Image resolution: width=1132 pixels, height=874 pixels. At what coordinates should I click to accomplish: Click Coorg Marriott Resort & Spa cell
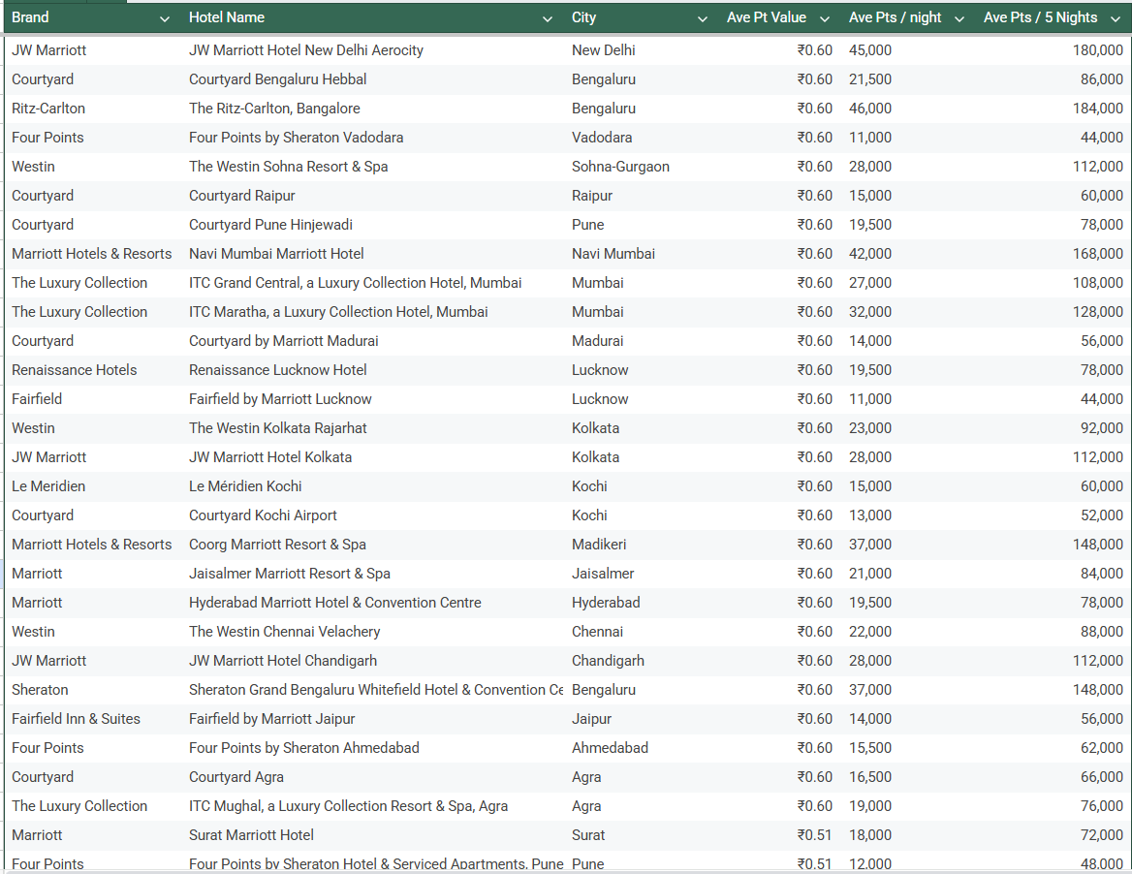click(372, 545)
